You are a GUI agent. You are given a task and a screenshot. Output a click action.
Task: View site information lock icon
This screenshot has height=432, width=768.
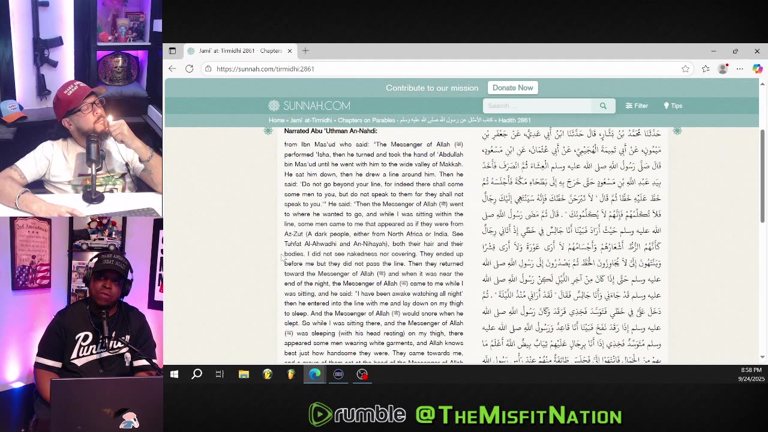(x=208, y=69)
